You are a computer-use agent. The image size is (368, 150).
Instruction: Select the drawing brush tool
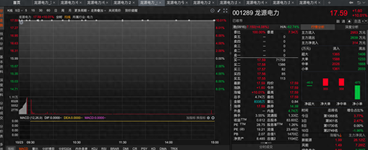219,10
